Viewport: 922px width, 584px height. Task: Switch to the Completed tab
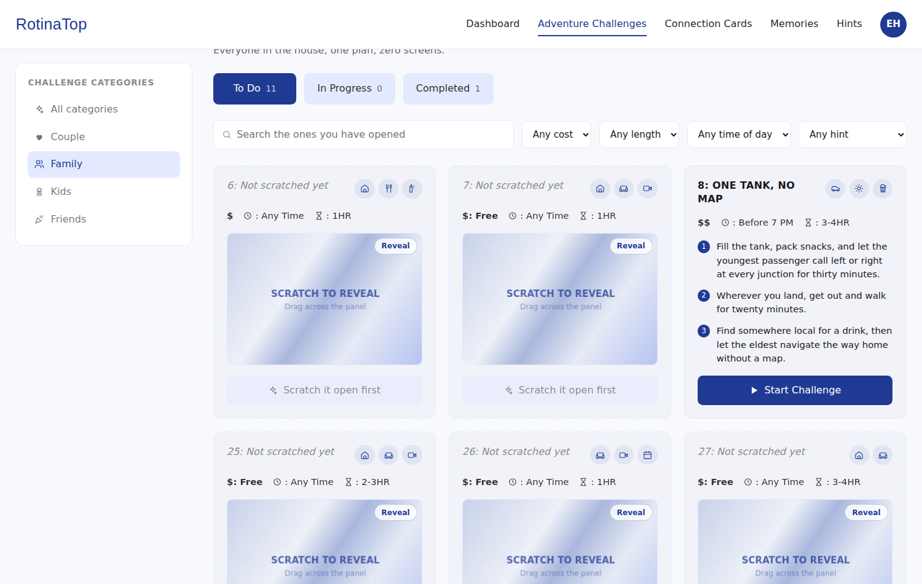pyautogui.click(x=448, y=89)
